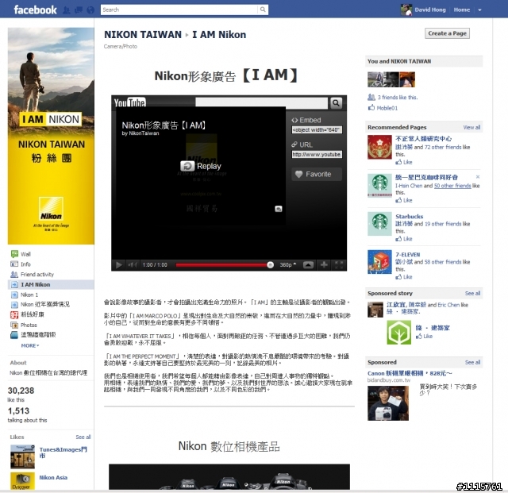Open the Starbucks page link

coord(409,216)
